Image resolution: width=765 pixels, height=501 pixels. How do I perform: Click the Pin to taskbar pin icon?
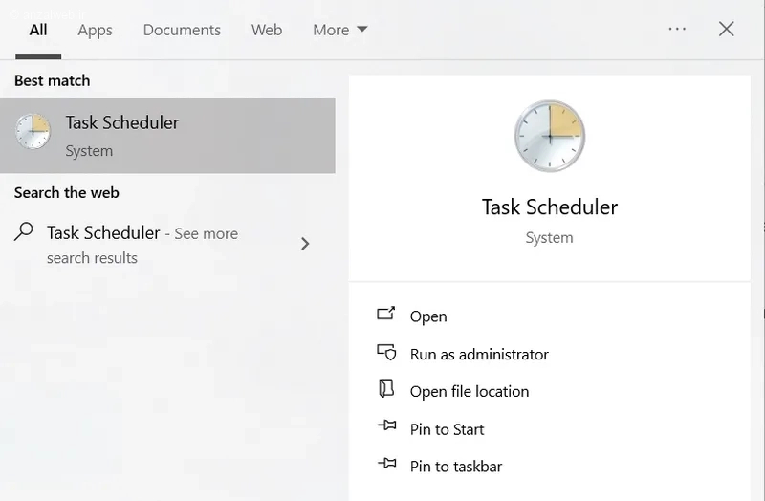(387, 463)
